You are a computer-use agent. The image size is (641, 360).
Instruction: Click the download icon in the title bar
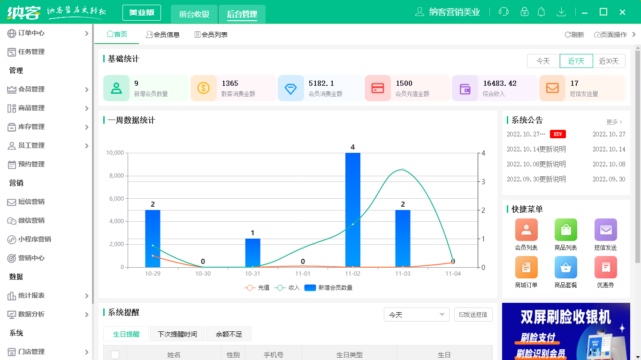[561, 12]
